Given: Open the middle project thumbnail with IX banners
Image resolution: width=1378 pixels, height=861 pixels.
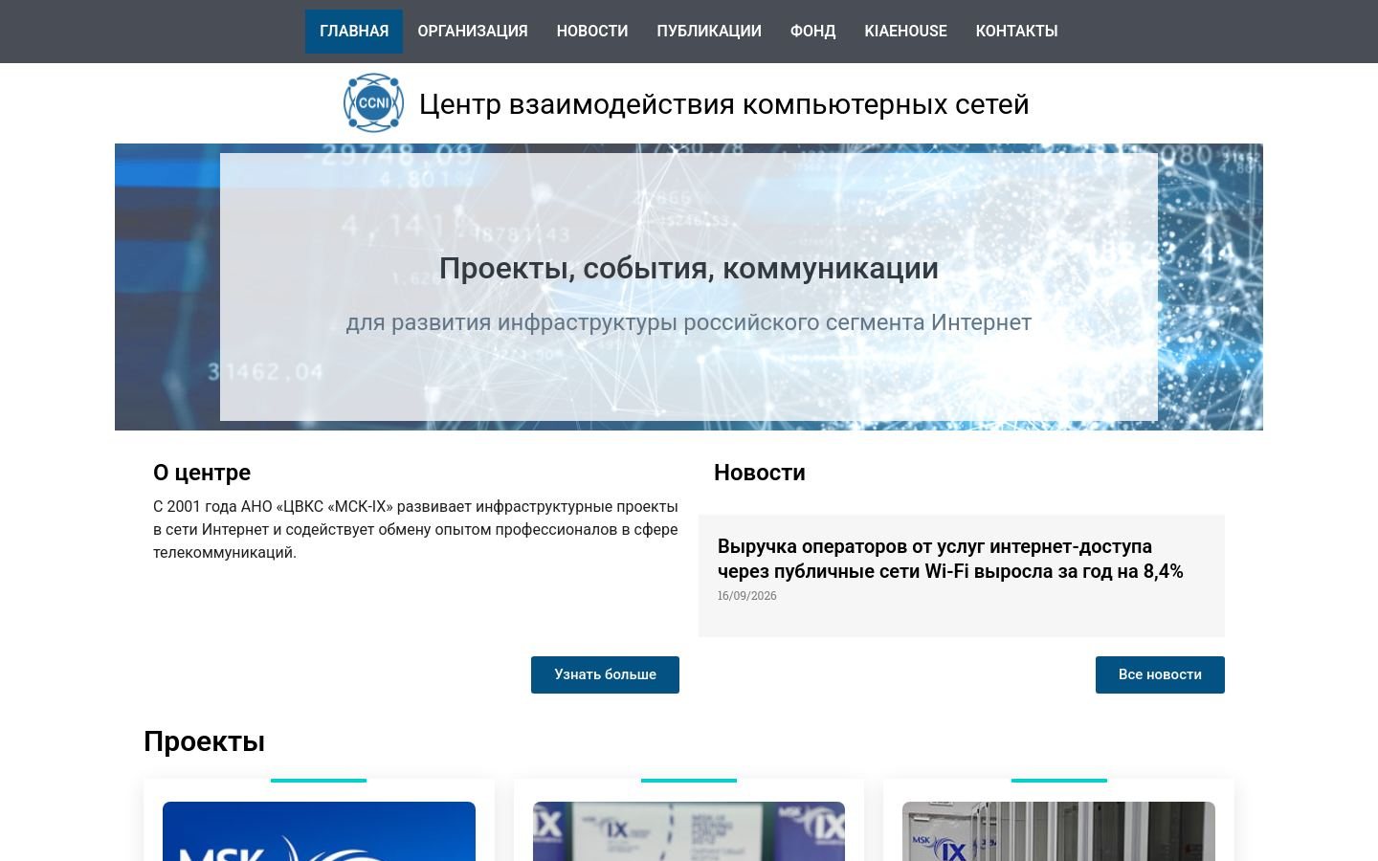Looking at the screenshot, I should [x=689, y=831].
